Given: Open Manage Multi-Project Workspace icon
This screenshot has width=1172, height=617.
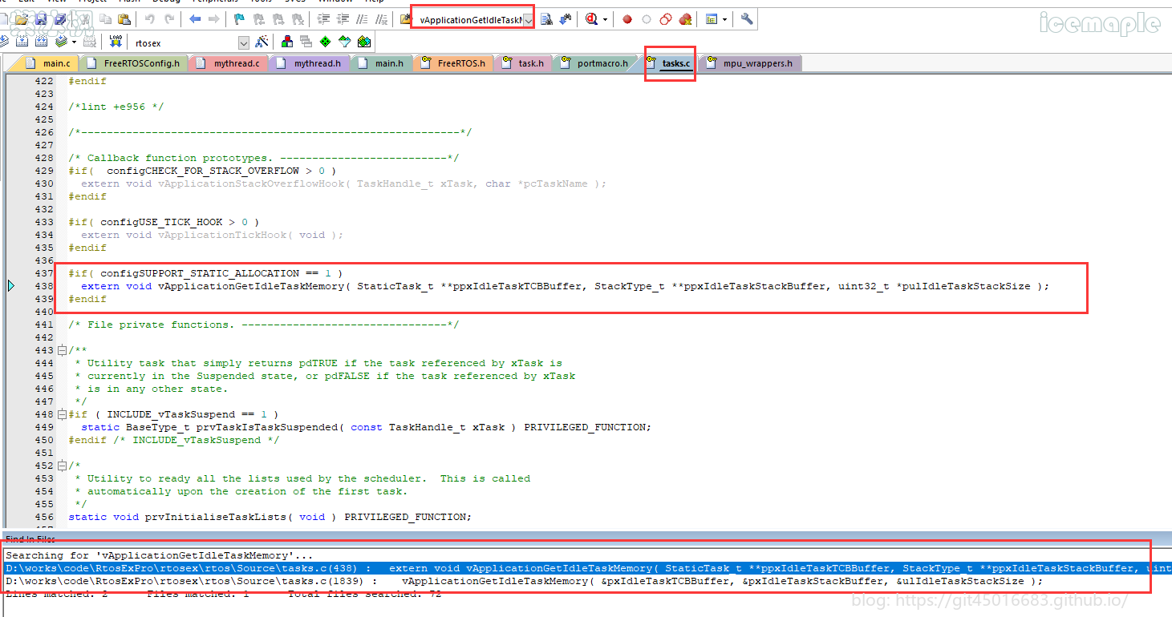Looking at the screenshot, I should (x=306, y=42).
